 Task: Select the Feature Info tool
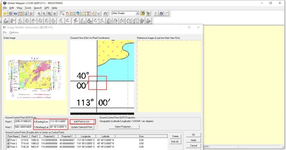[78, 14]
